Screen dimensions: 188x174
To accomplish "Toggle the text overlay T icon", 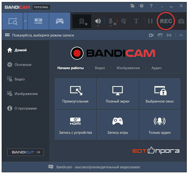I will coord(136,21).
